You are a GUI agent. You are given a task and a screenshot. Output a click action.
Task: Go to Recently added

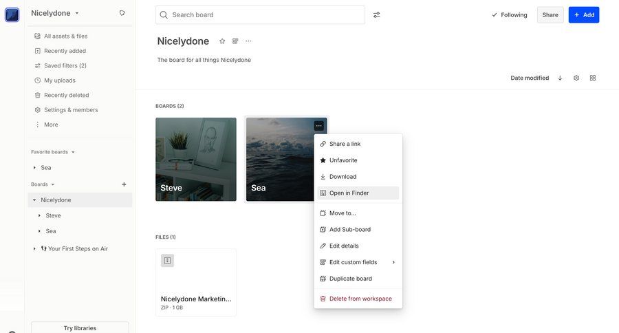click(x=60, y=51)
